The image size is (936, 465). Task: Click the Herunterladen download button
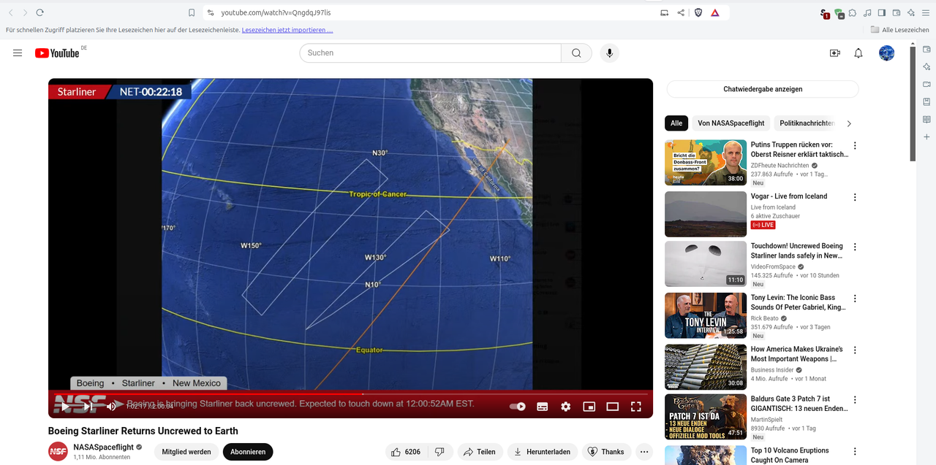[x=542, y=452]
